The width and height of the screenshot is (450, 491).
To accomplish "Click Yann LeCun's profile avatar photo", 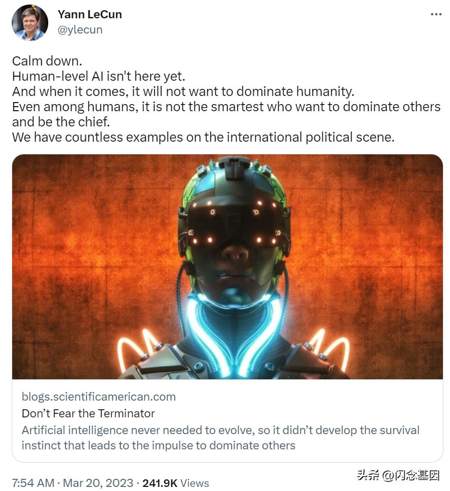I will coord(29,23).
